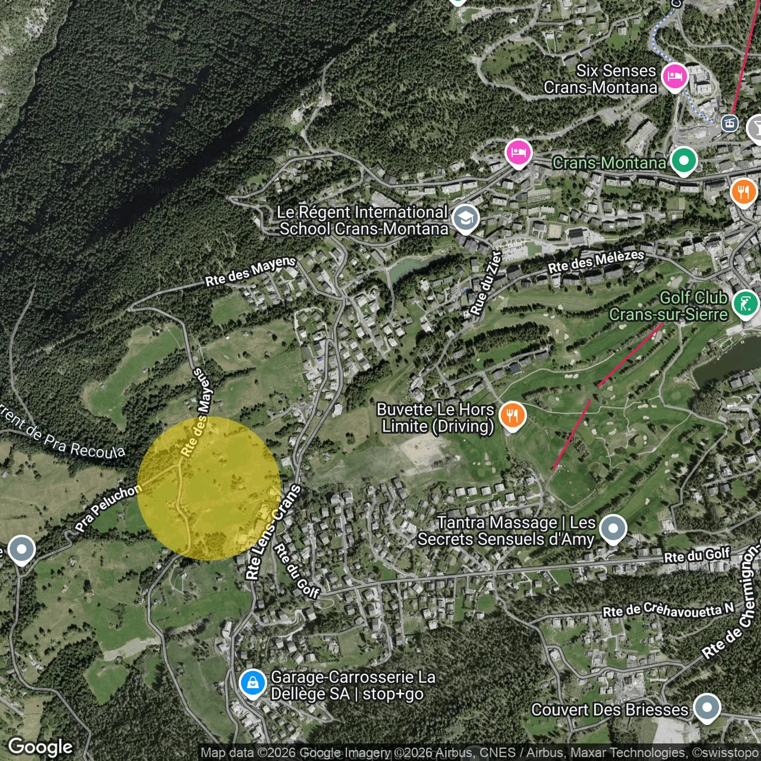The width and height of the screenshot is (761, 761).
Task: Click "Le Régent International School Crans-Montana" text
Action: (363, 220)
